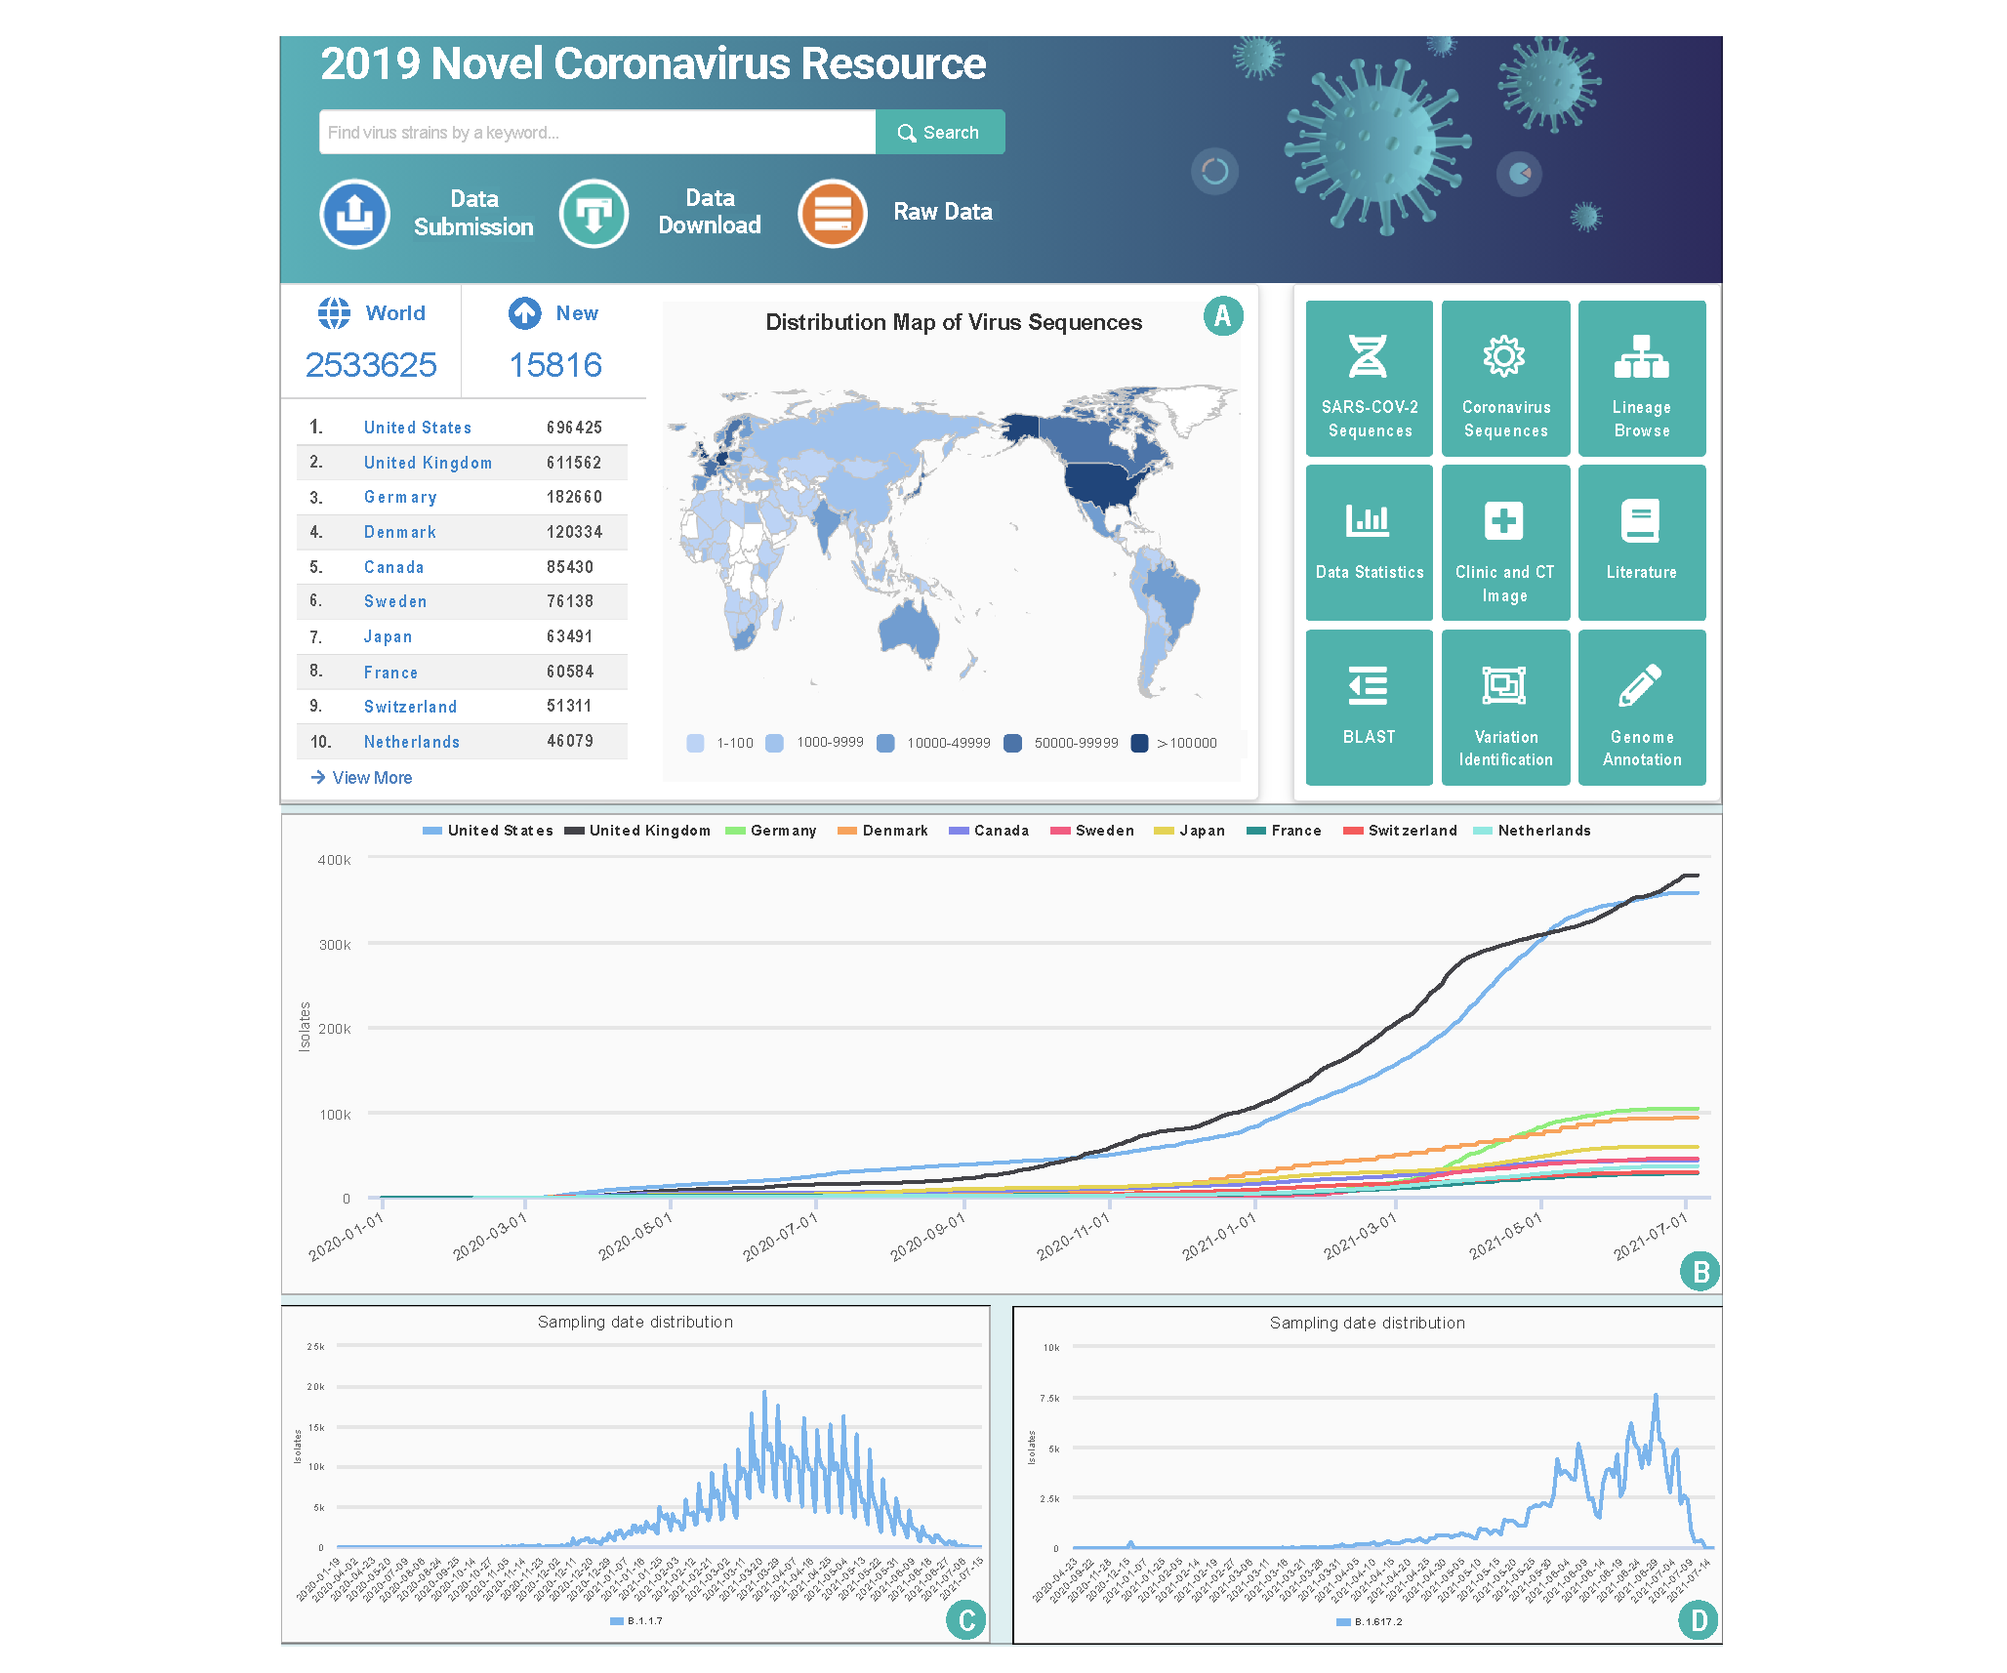Toggle United Kingdom series in legend
The width and height of the screenshot is (2007, 1673).
(x=637, y=831)
